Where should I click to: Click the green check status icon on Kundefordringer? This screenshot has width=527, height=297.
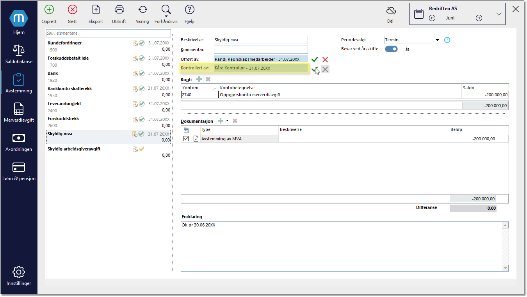[x=142, y=43]
